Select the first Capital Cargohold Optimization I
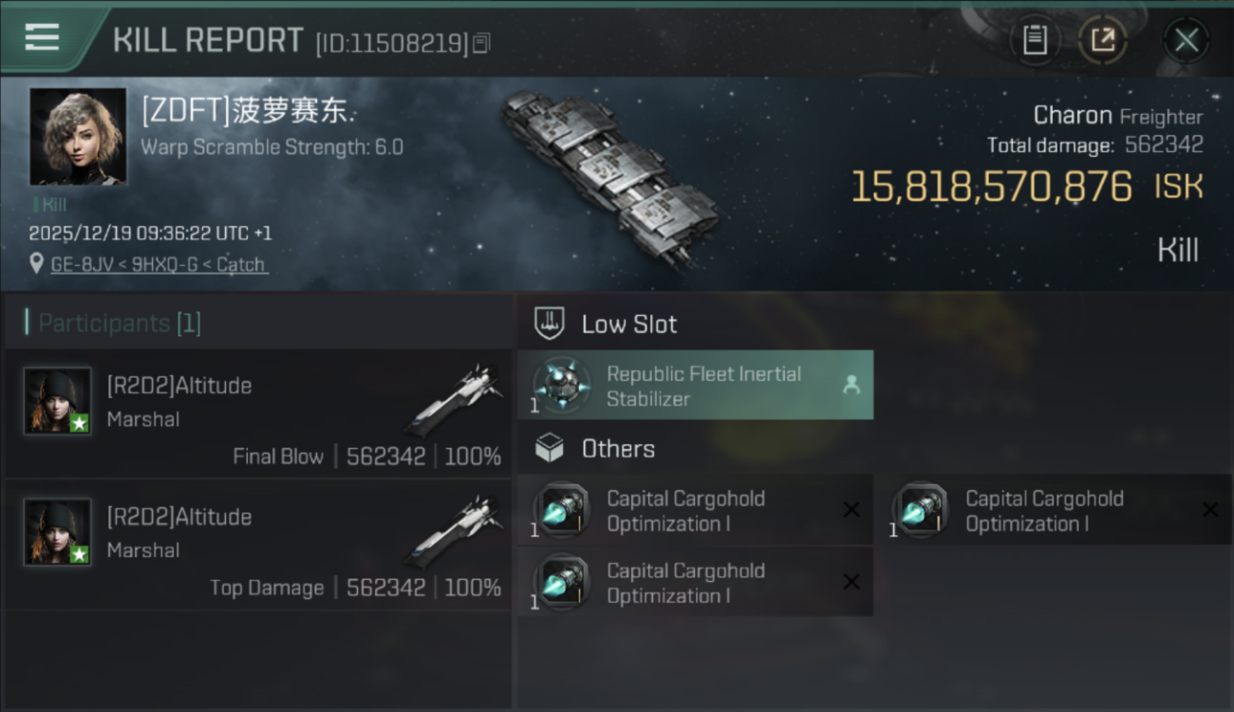The width and height of the screenshot is (1234, 712). coord(695,511)
